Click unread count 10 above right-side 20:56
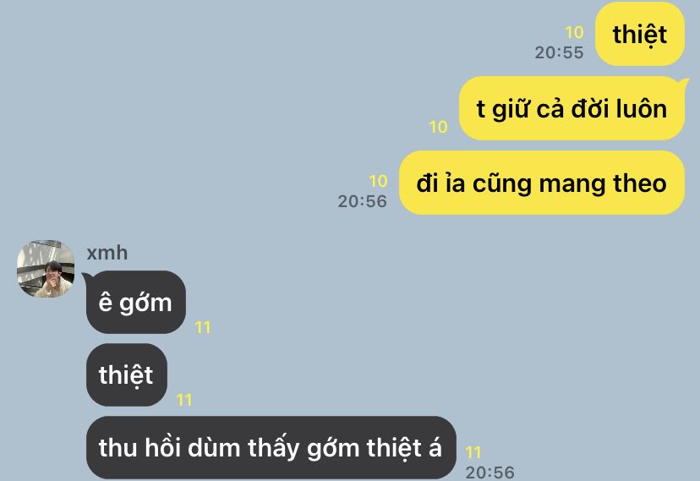Image resolution: width=700 pixels, height=481 pixels. coord(378,181)
